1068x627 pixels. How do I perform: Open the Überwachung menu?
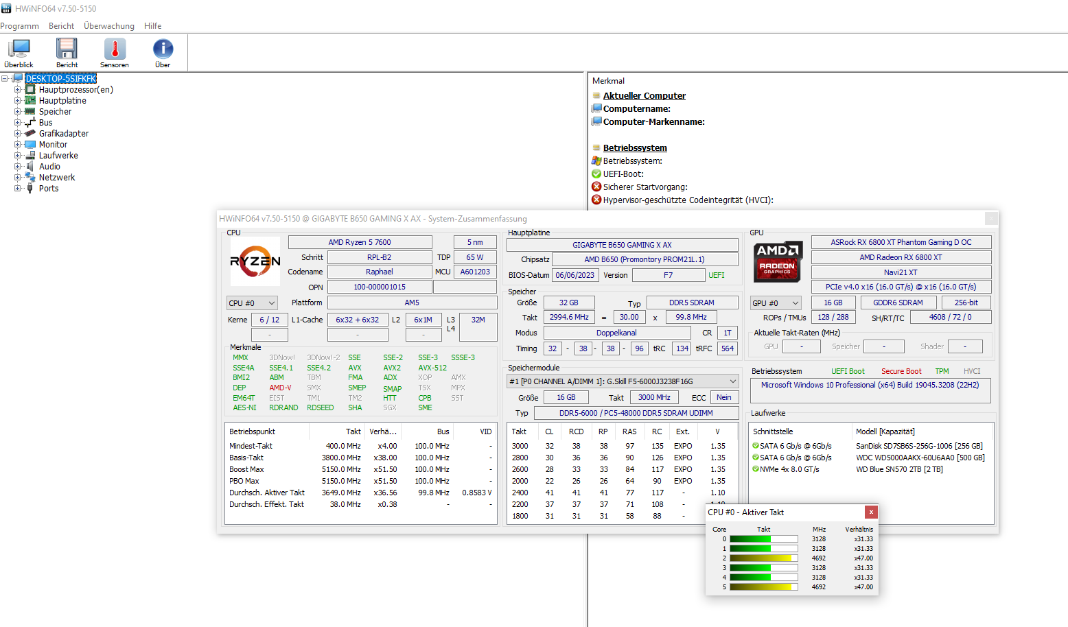tap(109, 26)
